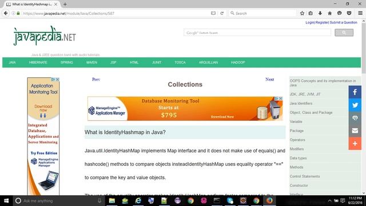Open Java Identifiers sidebar link
The height and width of the screenshot is (206, 366).
tap(301, 103)
